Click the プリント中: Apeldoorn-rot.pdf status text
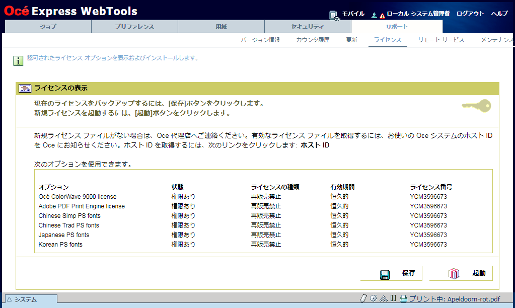This screenshot has width=515, height=308. click(455, 299)
